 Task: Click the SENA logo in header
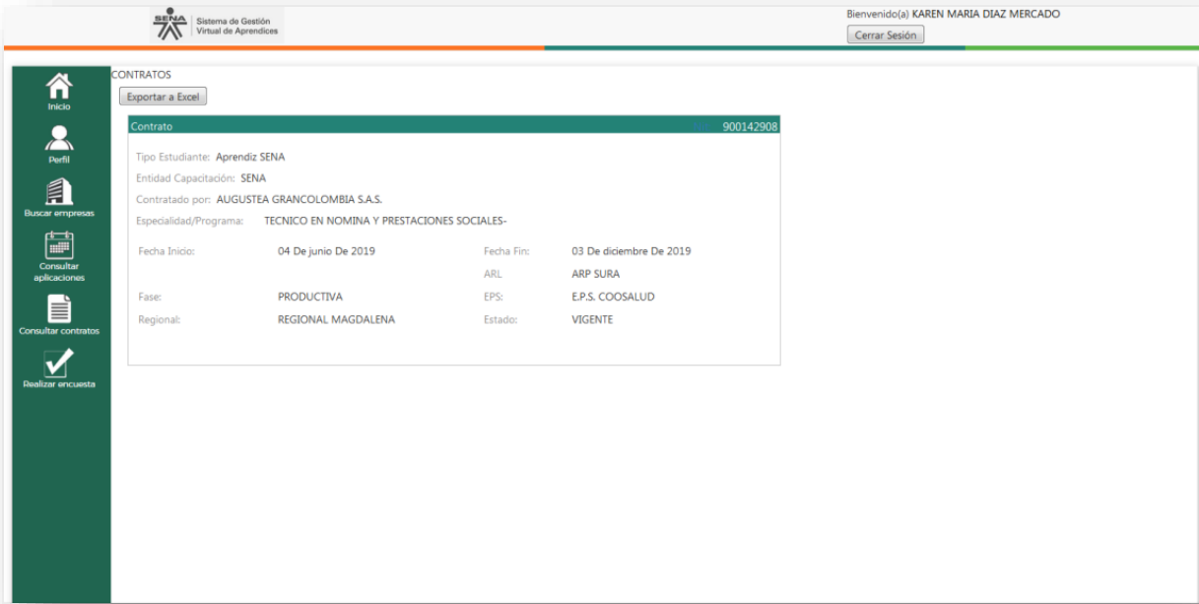click(x=171, y=26)
